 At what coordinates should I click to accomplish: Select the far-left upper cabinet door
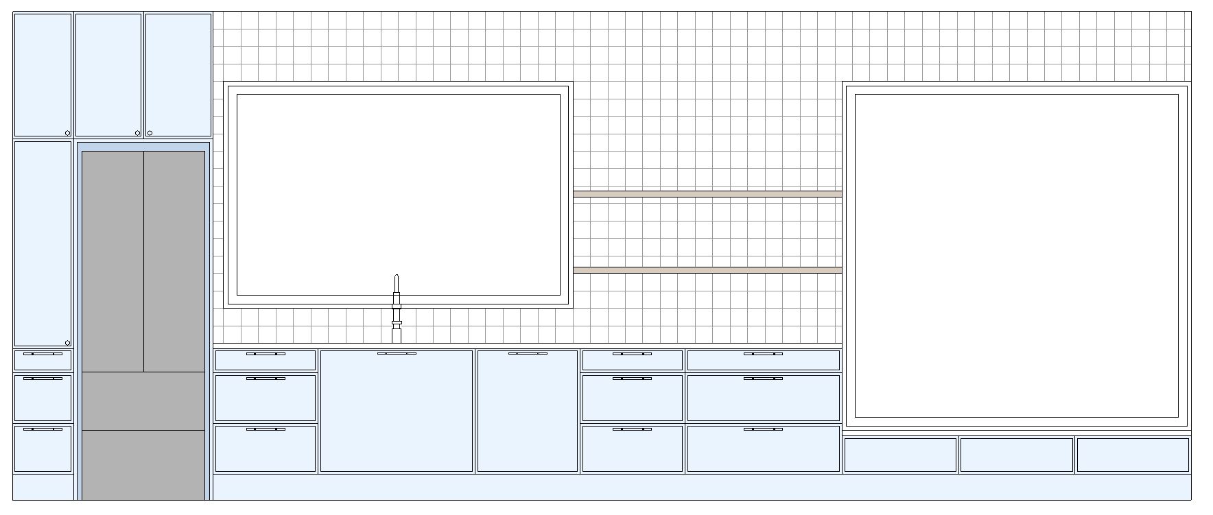[43, 75]
